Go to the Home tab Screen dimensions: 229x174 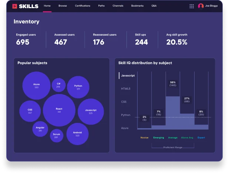[x=47, y=6]
